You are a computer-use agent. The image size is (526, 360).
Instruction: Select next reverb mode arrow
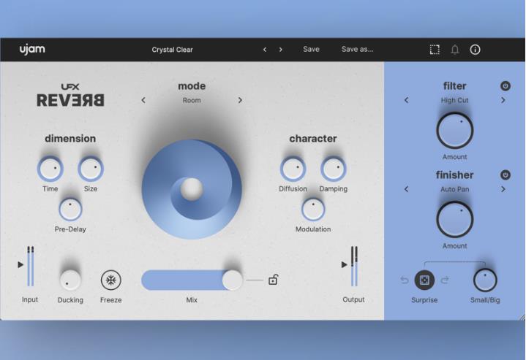click(x=240, y=100)
